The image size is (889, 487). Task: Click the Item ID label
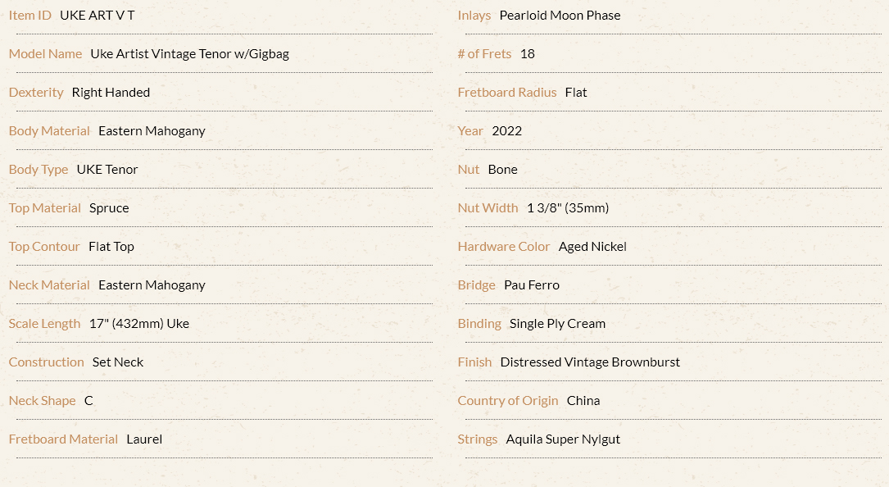tap(30, 16)
